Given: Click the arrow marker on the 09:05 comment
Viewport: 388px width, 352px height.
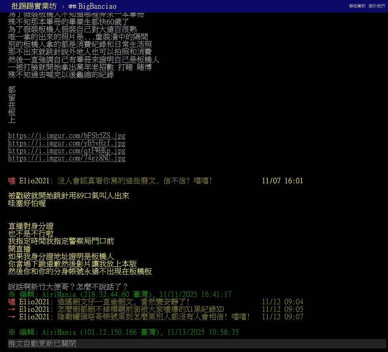Looking at the screenshot, I should [x=12, y=309].
